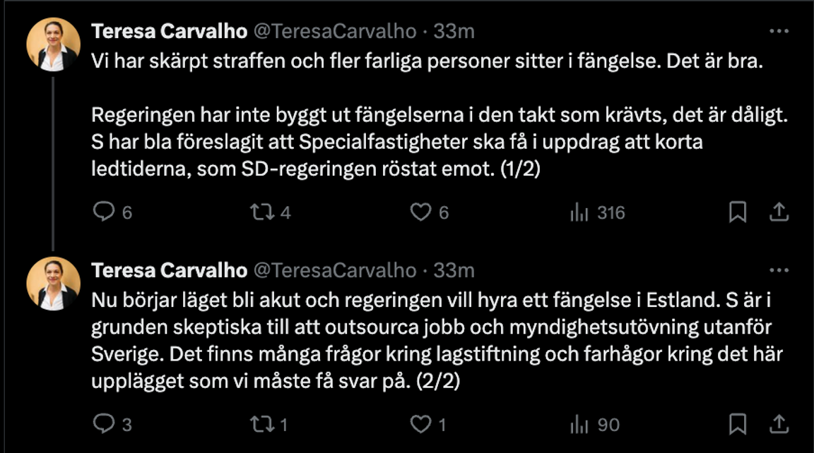Open first tweet via its 33m timestamp

pyautogui.click(x=452, y=32)
